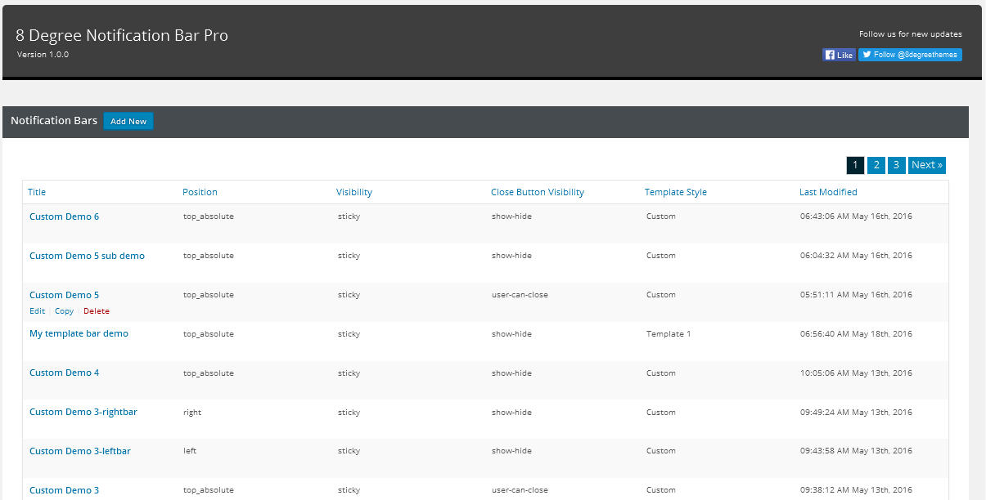The height and width of the screenshot is (500, 986).
Task: Click '10:05:06 AM May 13th, 2016' date
Action: pyautogui.click(x=856, y=373)
